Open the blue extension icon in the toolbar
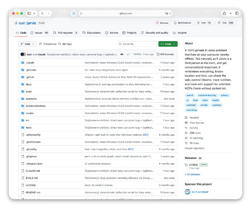The image size is (251, 208). coord(74,13)
